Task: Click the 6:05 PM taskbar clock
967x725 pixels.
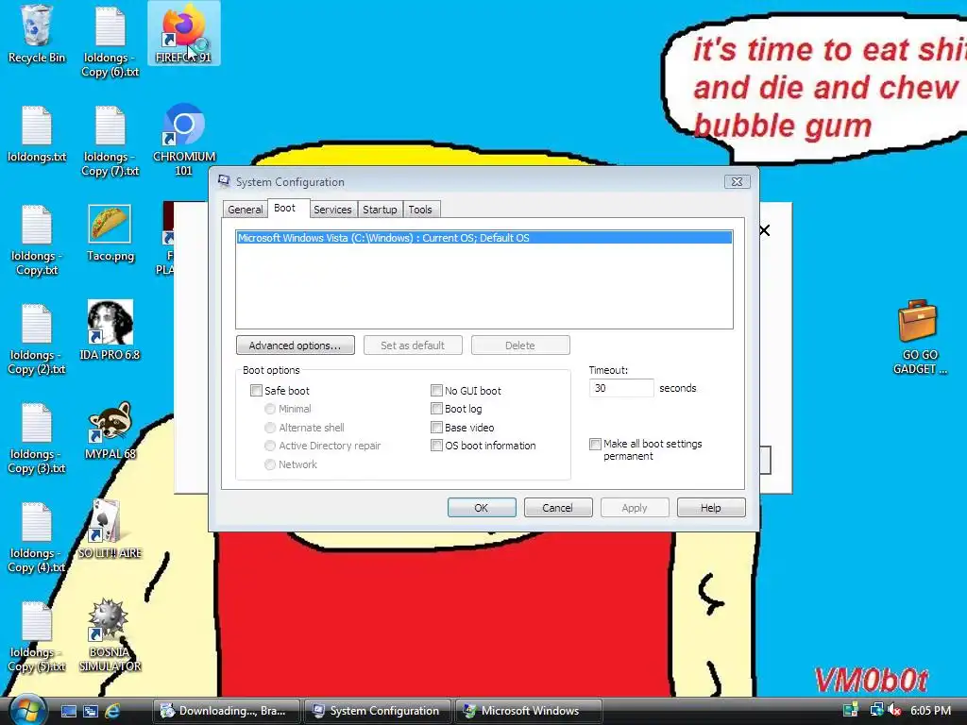Action: point(930,711)
